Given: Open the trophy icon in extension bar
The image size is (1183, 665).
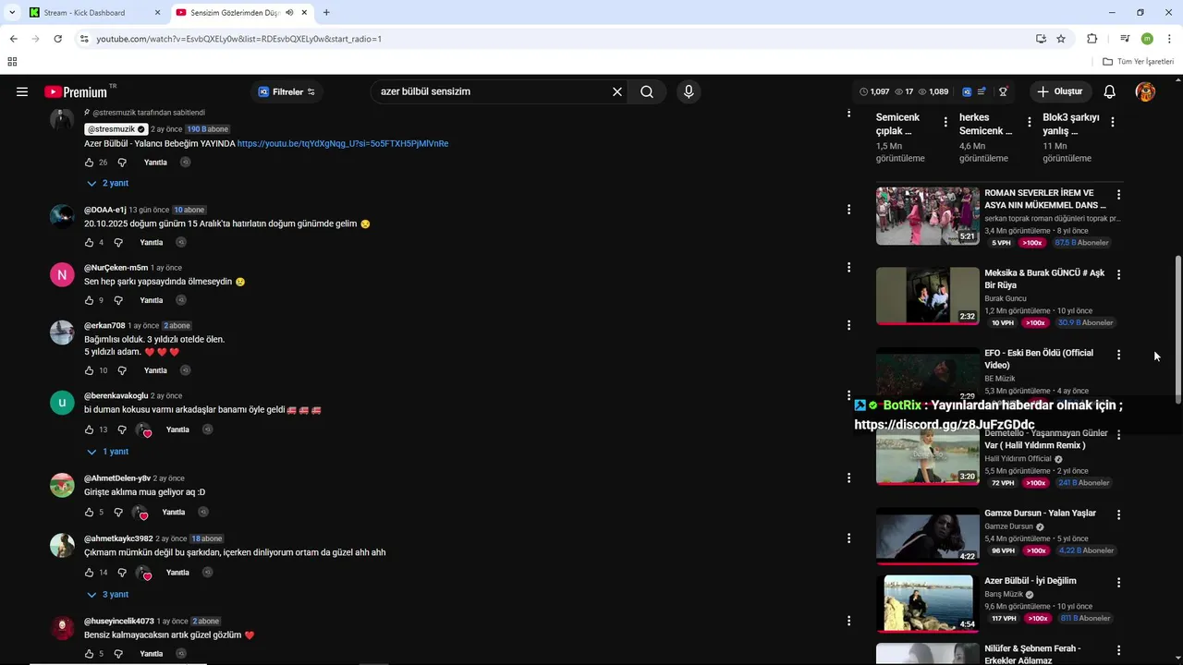Looking at the screenshot, I should click(1003, 91).
